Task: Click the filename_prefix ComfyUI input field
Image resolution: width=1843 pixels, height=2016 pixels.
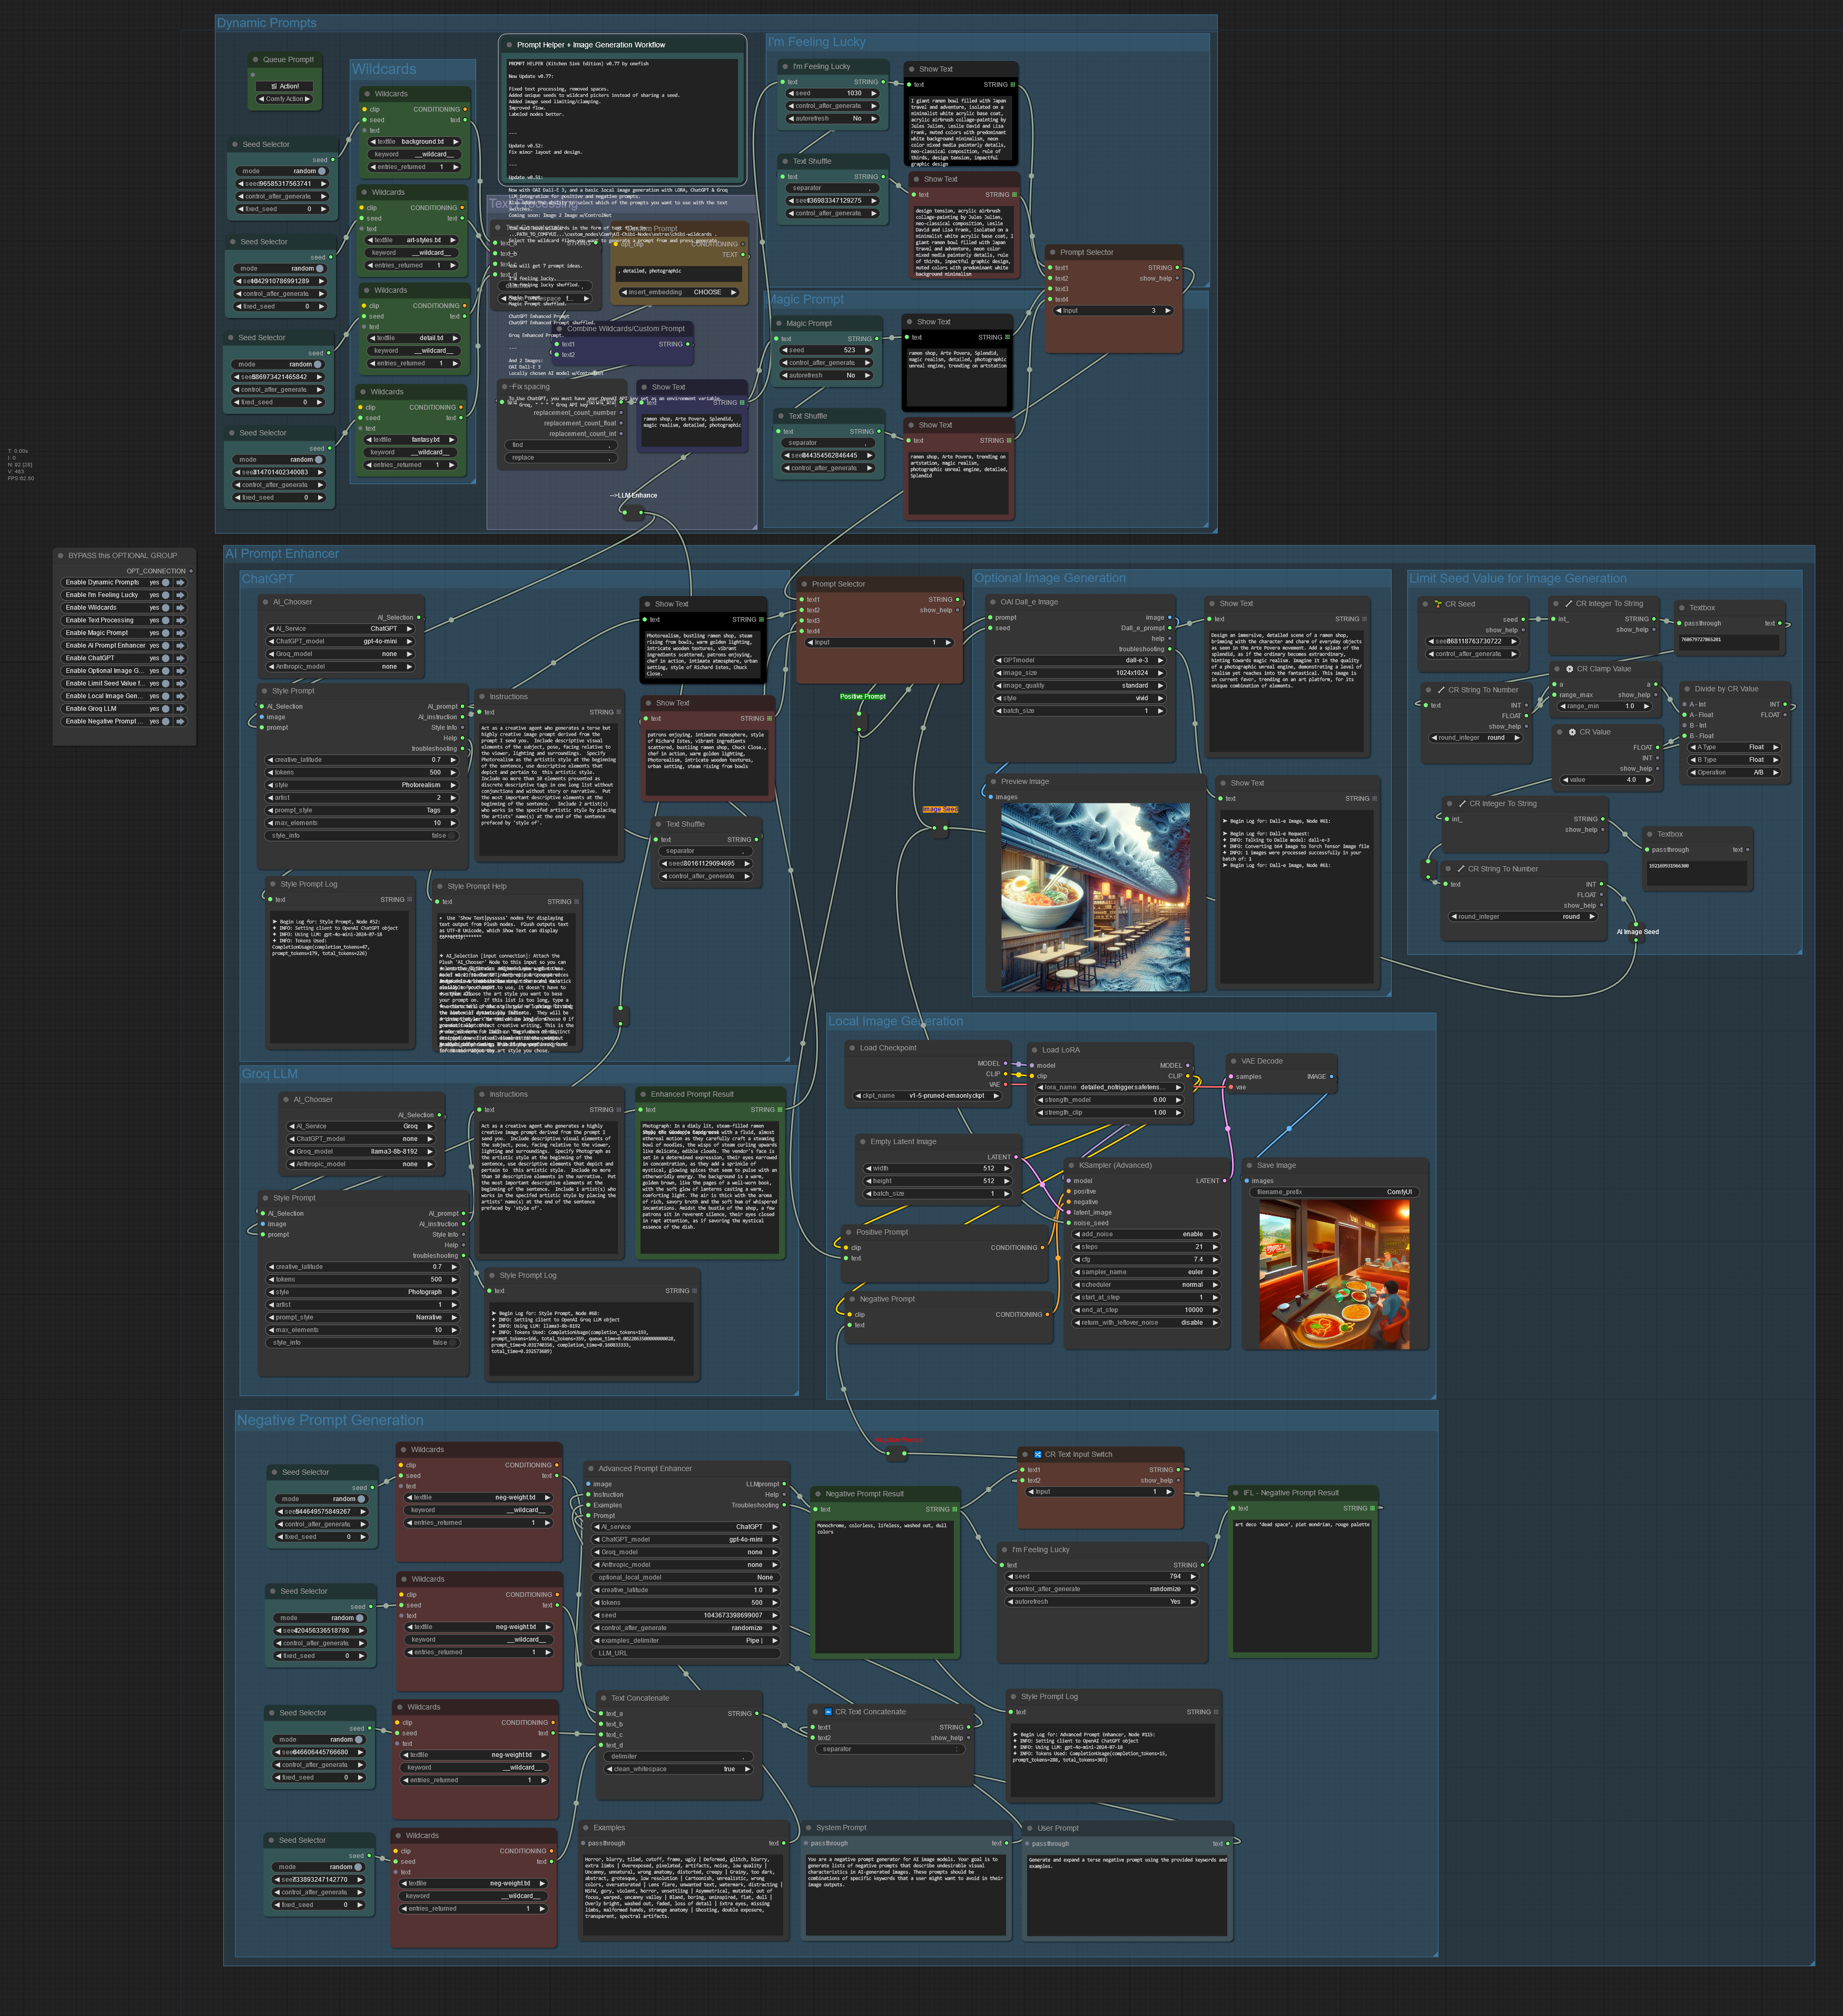Action: pos(1334,1192)
